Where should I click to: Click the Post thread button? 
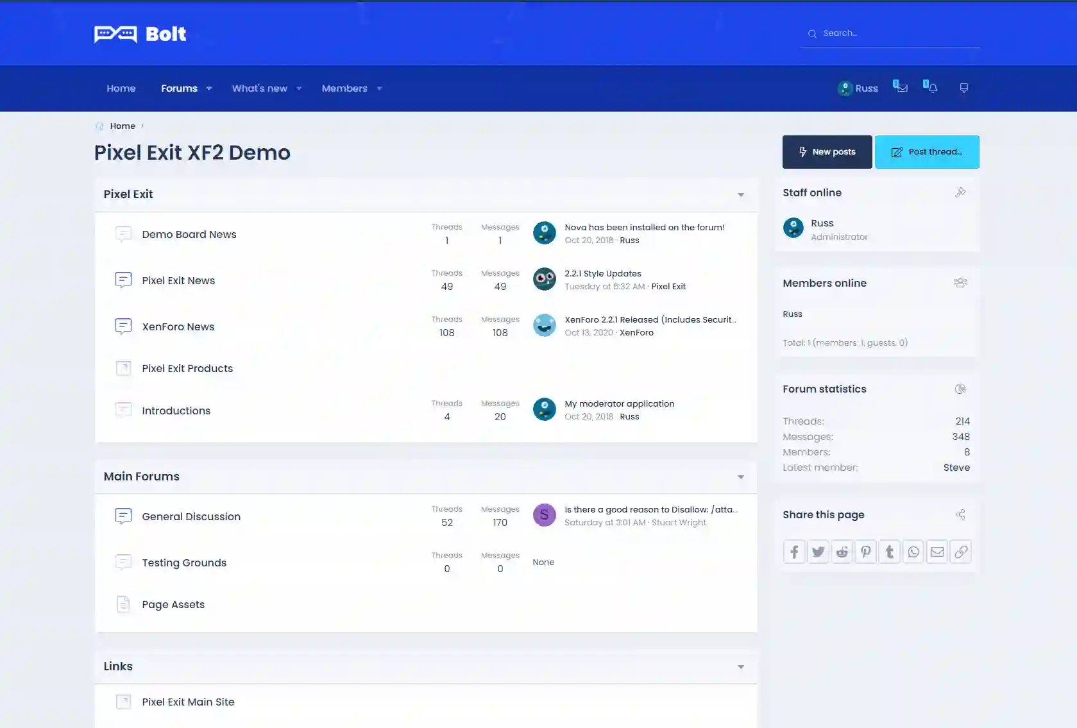(x=927, y=152)
